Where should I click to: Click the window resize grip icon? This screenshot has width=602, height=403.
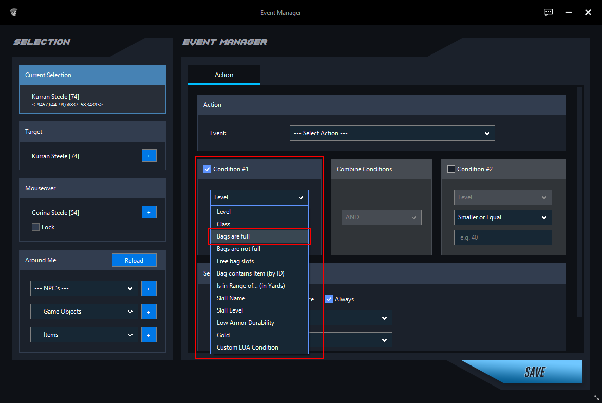tap(597, 398)
